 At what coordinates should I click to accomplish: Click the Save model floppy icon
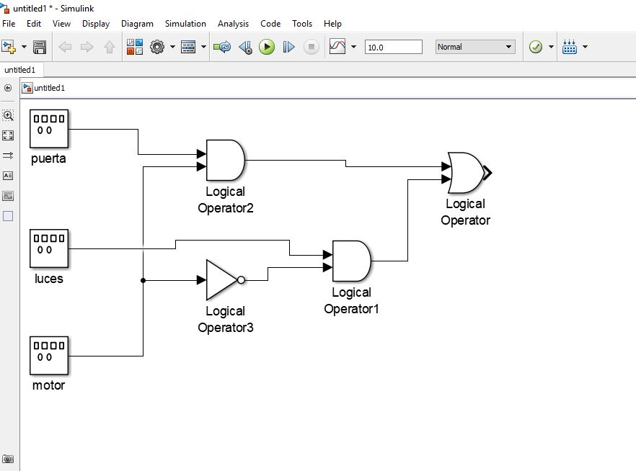[x=40, y=47]
